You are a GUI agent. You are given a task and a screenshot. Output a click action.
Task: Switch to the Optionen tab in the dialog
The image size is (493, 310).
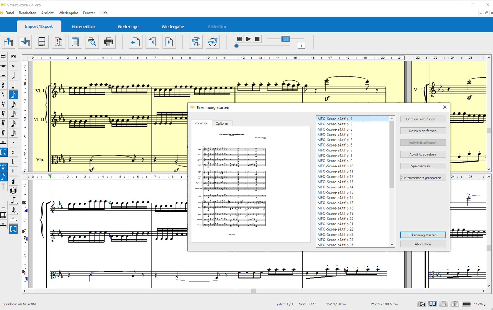click(x=222, y=123)
